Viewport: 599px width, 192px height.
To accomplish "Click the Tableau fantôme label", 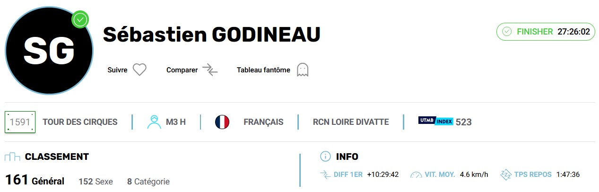I will 263,70.
